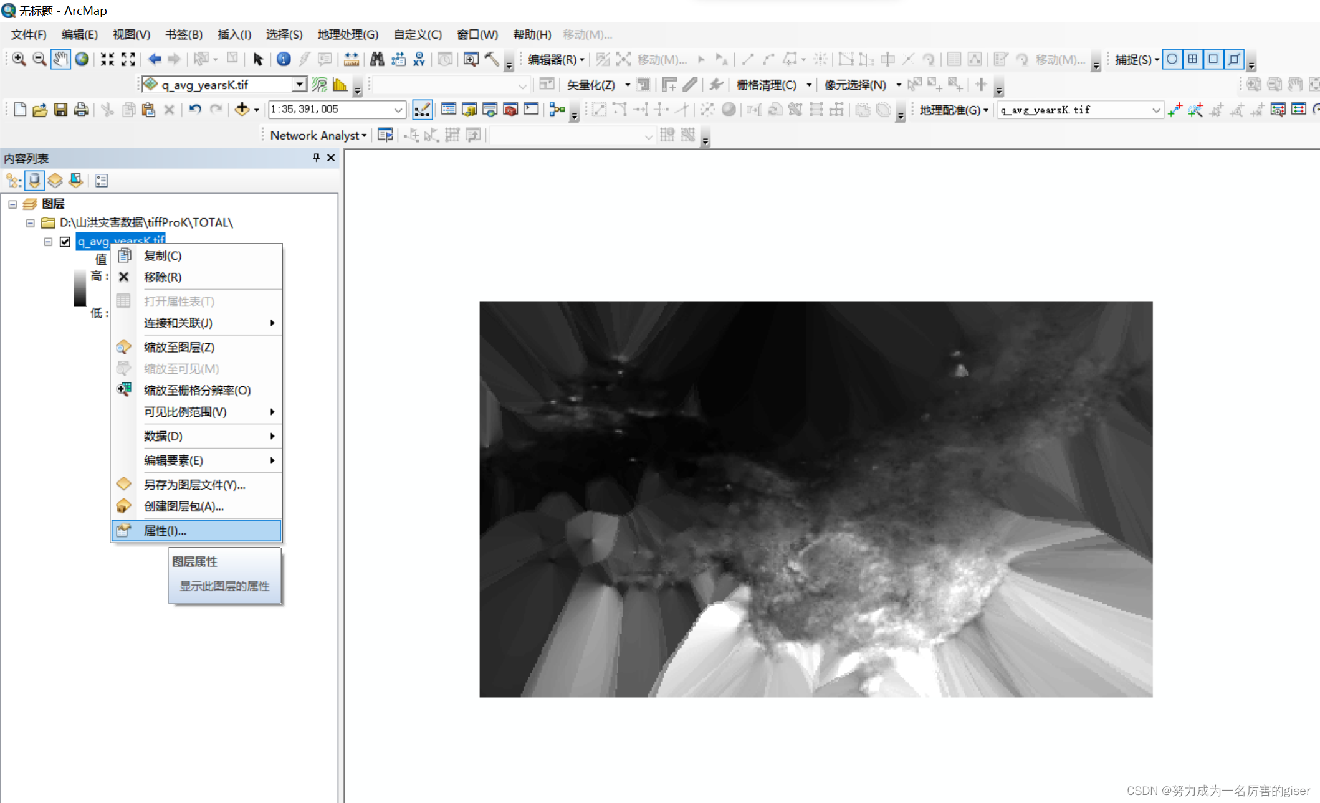Open the Find binoculars tool
The image size is (1320, 803).
pyautogui.click(x=377, y=59)
